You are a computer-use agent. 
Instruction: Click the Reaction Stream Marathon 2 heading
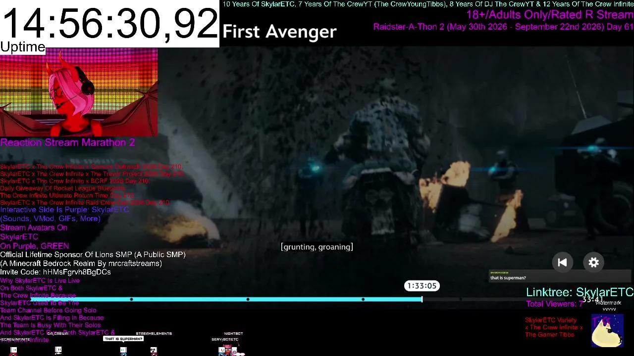(67, 142)
